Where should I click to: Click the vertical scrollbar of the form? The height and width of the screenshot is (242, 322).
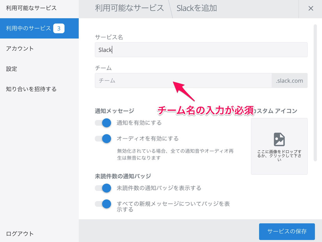(x=315, y=93)
